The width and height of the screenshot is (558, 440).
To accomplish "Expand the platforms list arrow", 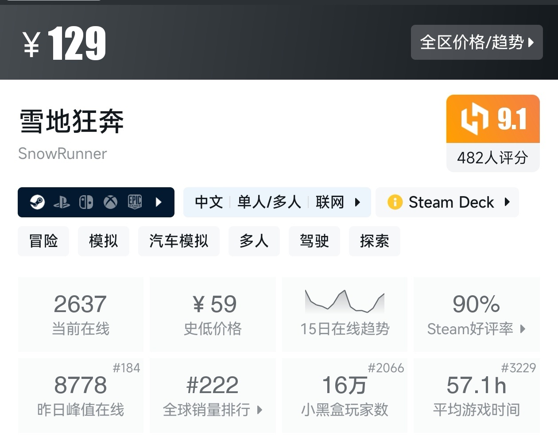I will click(159, 202).
